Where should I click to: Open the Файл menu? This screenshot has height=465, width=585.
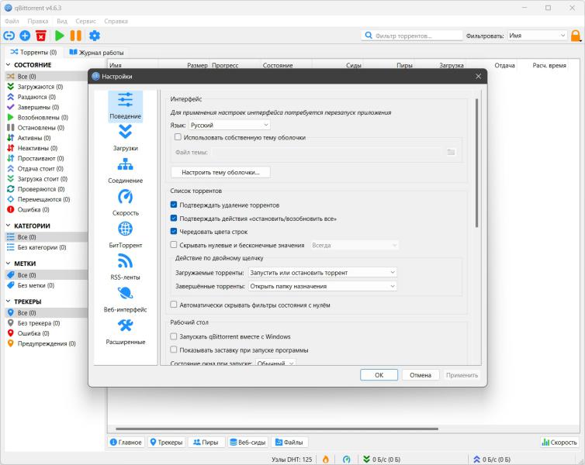click(x=12, y=21)
